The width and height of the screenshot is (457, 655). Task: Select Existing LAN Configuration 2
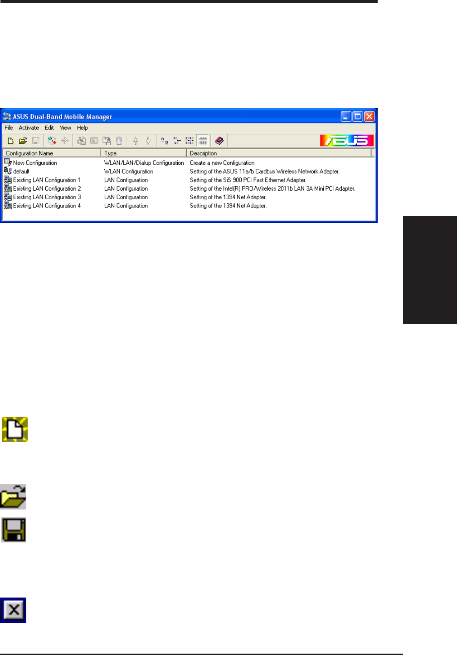click(x=43, y=188)
